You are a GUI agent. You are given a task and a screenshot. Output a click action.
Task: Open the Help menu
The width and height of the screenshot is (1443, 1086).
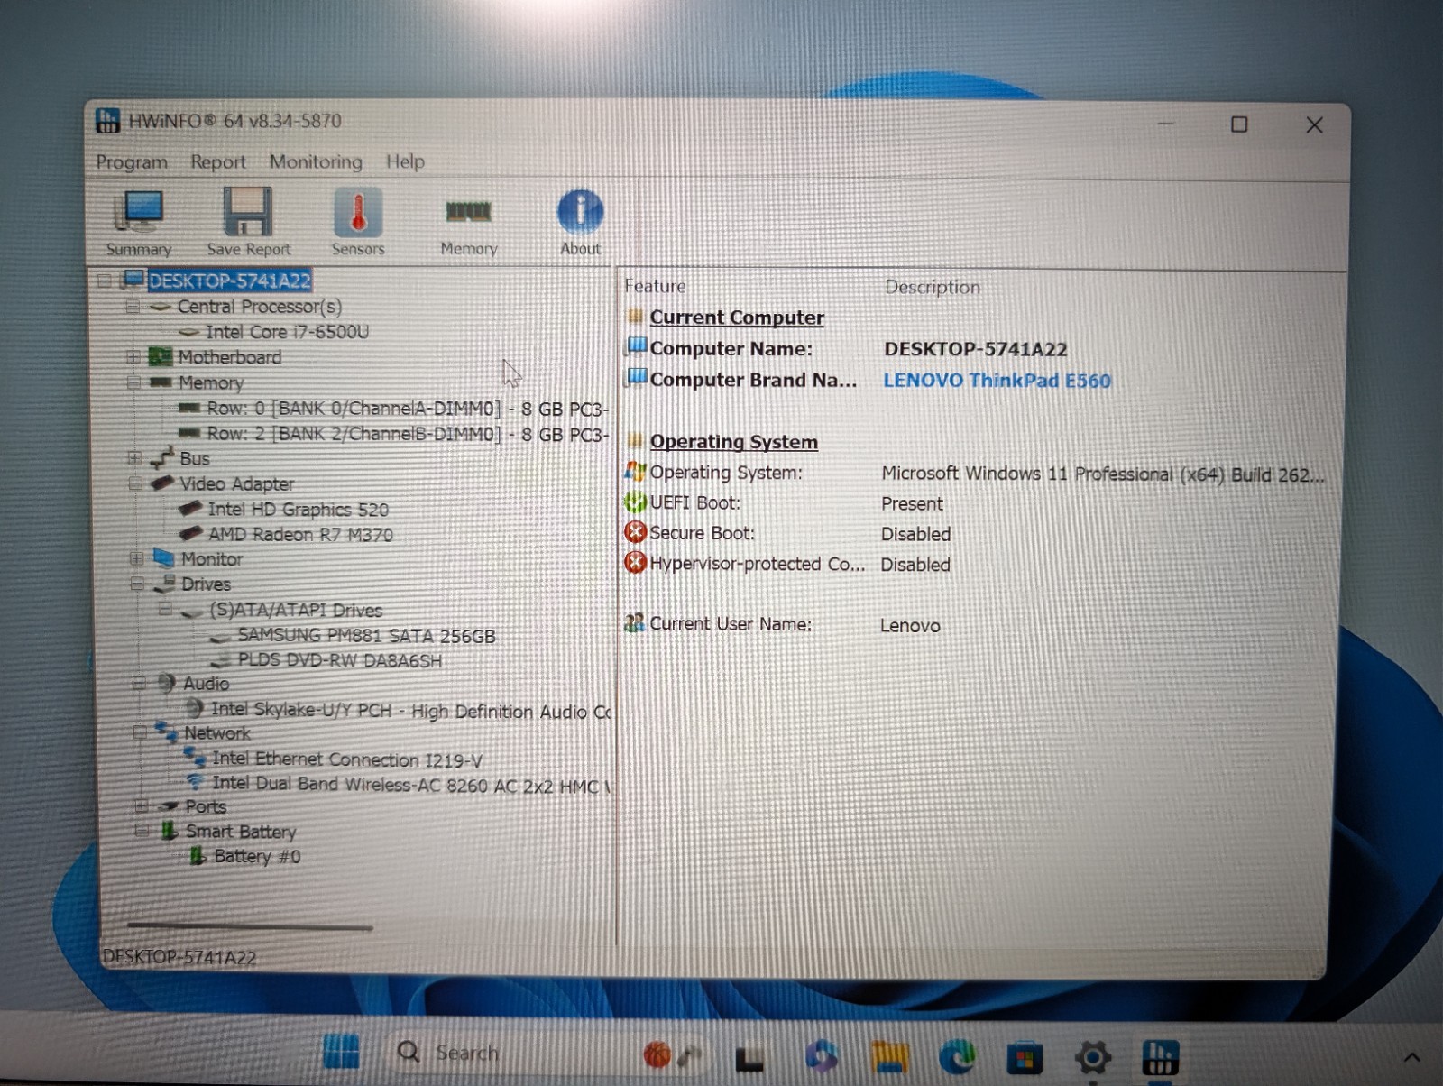click(x=405, y=161)
